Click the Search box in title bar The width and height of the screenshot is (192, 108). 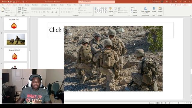click(x=97, y=2)
